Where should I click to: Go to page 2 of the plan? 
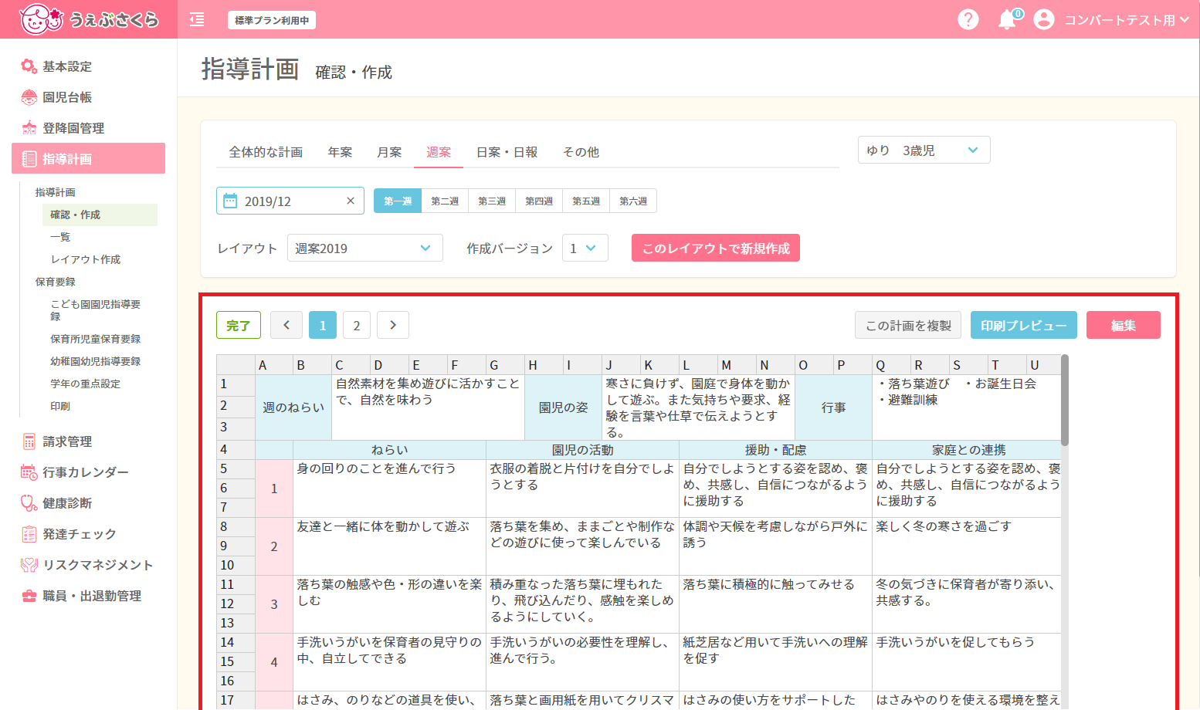357,325
